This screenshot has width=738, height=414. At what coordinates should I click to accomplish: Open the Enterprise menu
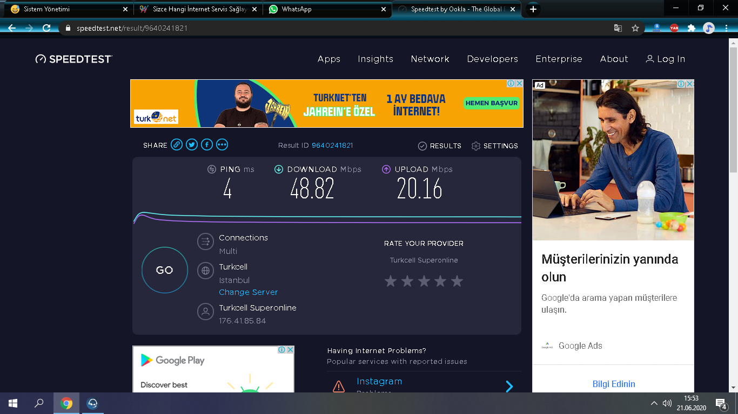click(559, 59)
